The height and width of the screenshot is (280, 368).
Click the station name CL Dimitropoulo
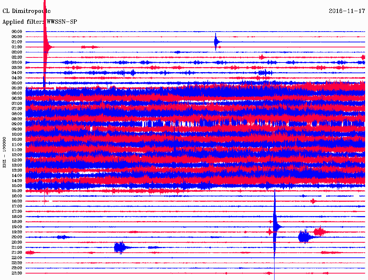pos(27,11)
